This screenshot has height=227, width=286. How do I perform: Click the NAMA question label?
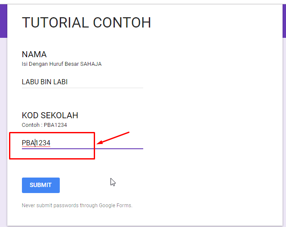[x=34, y=55]
